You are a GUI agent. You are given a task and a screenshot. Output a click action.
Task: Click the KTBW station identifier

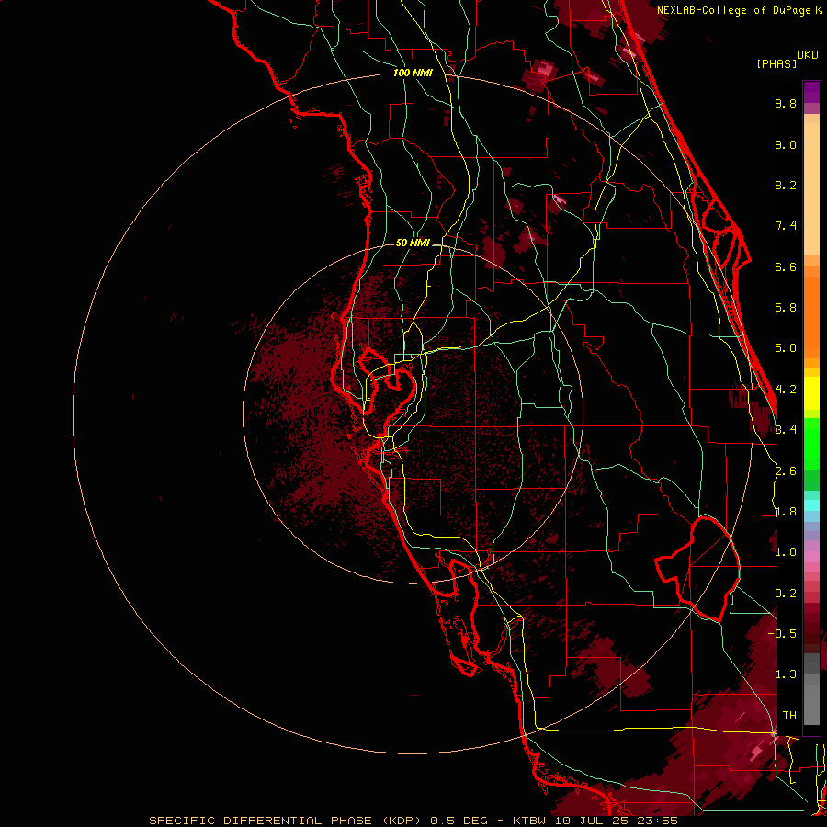click(x=529, y=821)
